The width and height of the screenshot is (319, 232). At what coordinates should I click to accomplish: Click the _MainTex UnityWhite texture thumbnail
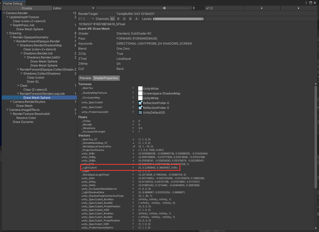[140, 88]
